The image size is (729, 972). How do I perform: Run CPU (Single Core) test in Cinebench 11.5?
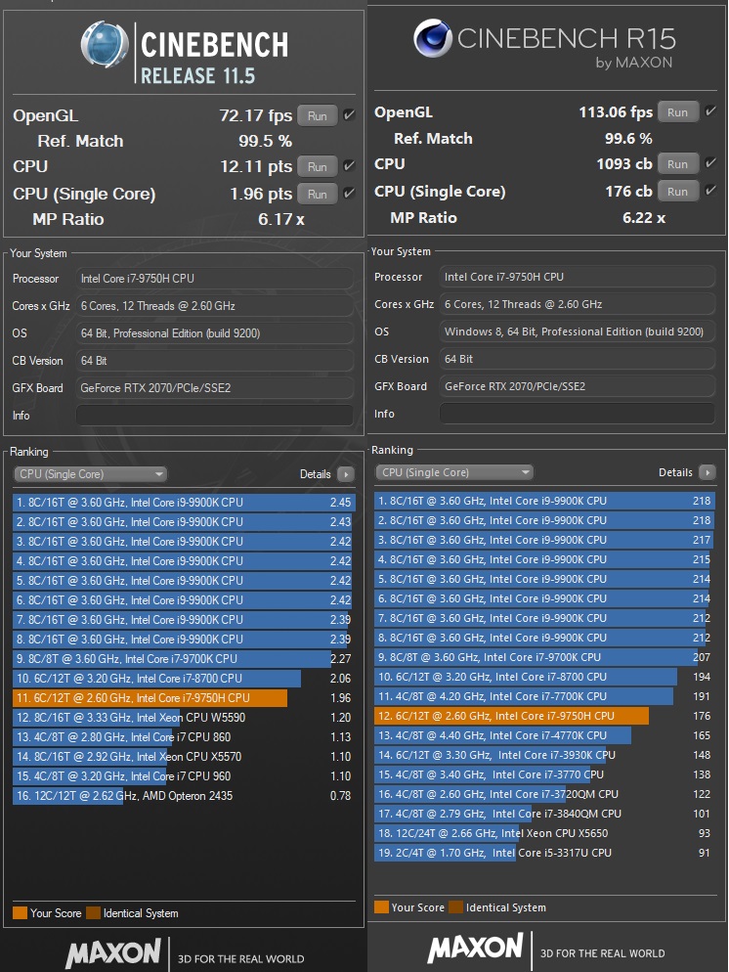tap(317, 194)
